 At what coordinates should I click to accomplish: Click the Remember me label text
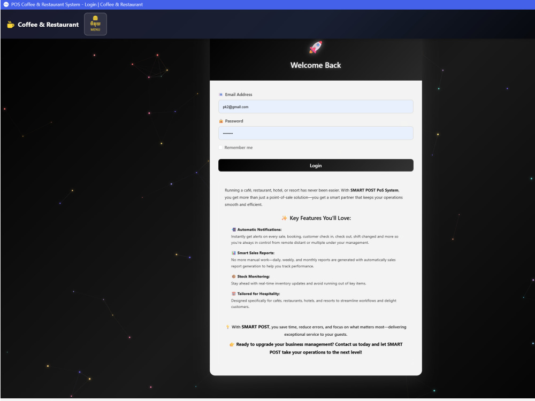(x=239, y=148)
